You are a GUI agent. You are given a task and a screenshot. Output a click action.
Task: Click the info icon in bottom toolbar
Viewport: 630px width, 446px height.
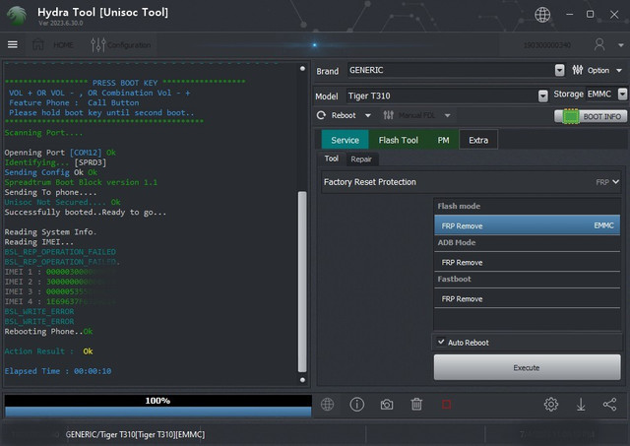(x=357, y=404)
